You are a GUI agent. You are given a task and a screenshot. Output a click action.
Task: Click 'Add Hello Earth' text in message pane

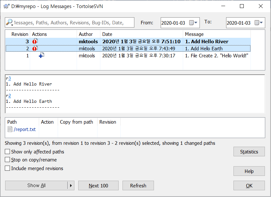(33, 101)
